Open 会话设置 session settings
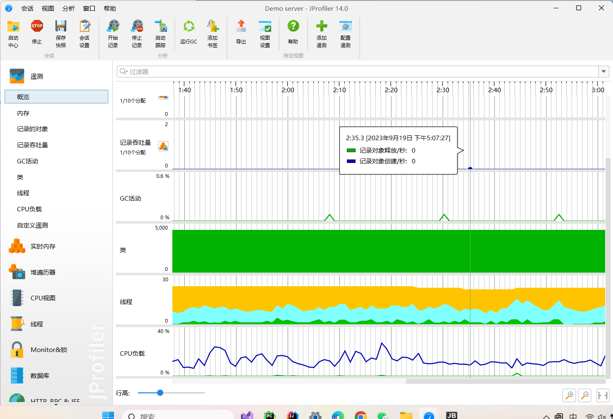The height and width of the screenshot is (419, 613). pyautogui.click(x=84, y=34)
